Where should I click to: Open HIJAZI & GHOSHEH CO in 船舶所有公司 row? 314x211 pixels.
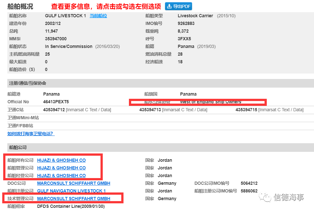[61, 160]
